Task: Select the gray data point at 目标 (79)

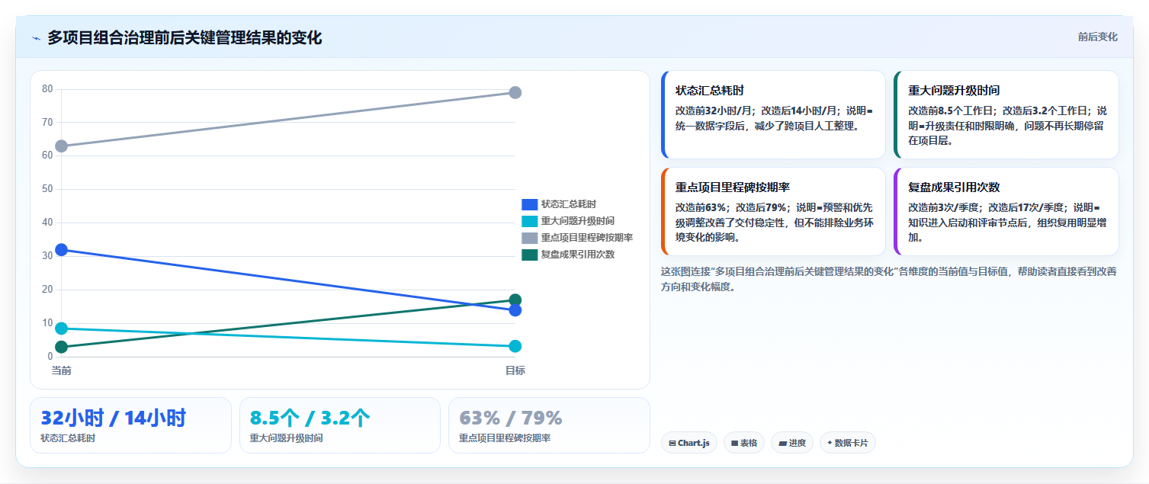Action: pyautogui.click(x=515, y=92)
